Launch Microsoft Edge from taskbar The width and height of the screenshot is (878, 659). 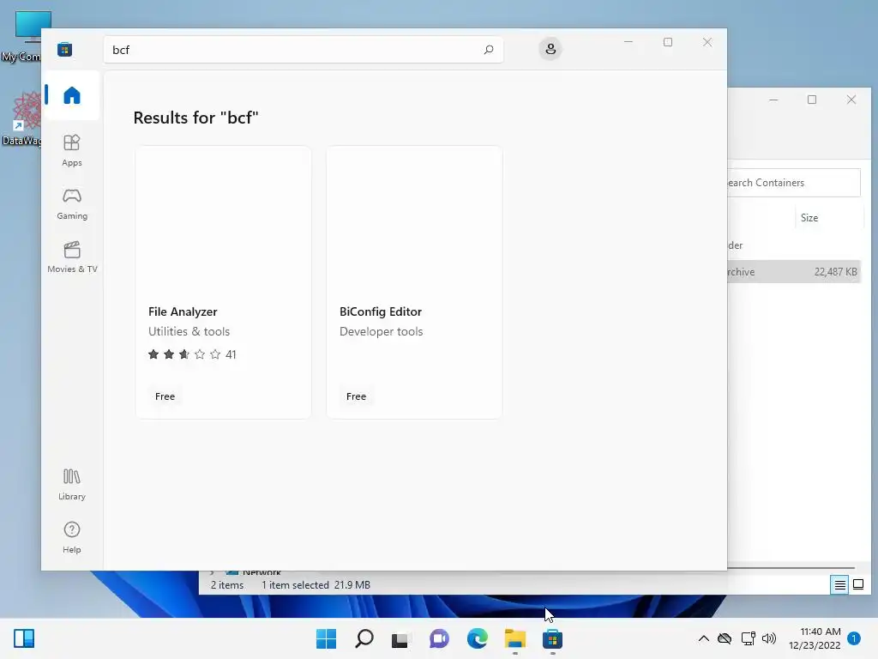(477, 638)
